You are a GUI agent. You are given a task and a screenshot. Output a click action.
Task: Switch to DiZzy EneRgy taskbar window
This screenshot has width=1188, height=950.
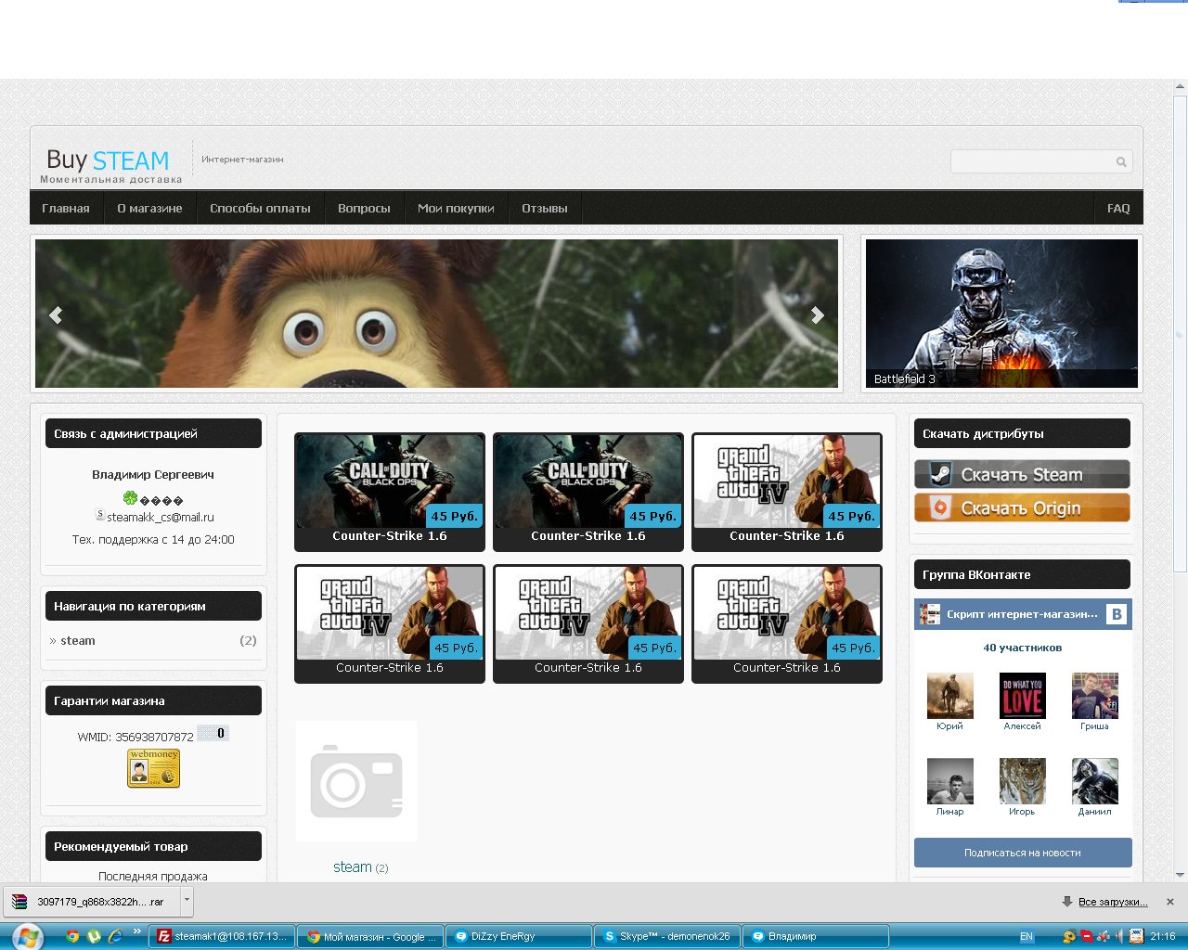(x=519, y=937)
